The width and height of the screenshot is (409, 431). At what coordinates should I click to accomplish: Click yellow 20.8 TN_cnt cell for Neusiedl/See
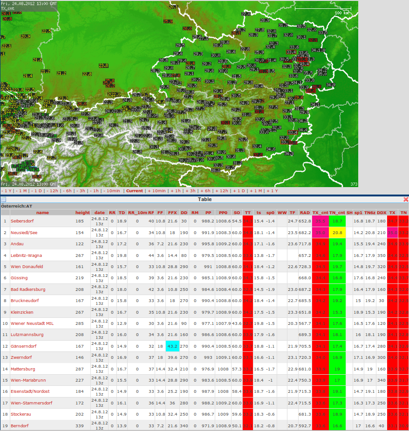click(x=337, y=233)
